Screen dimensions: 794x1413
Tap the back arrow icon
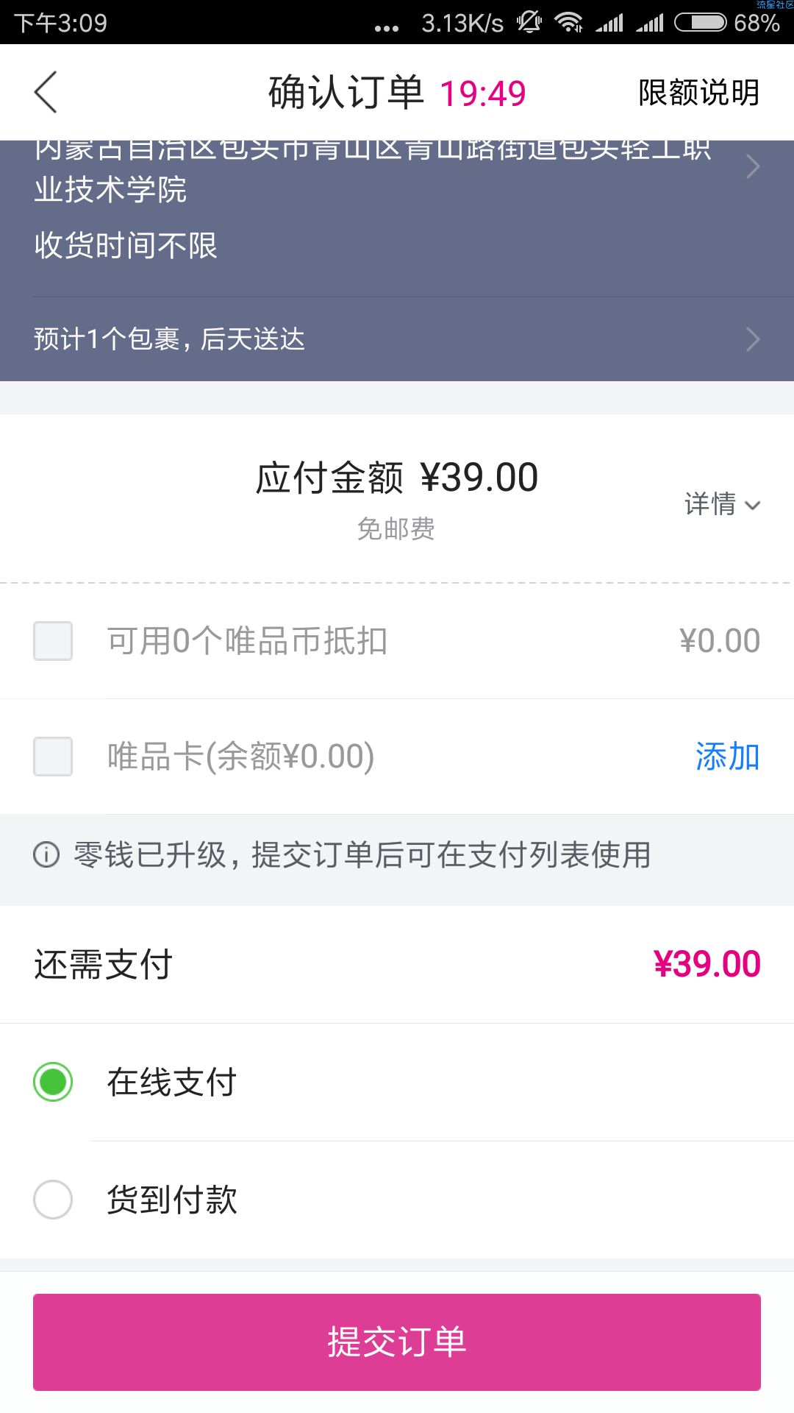[46, 92]
